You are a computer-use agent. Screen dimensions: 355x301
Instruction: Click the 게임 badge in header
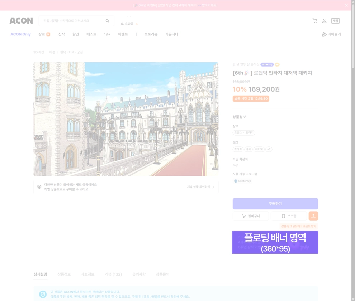[335, 21]
